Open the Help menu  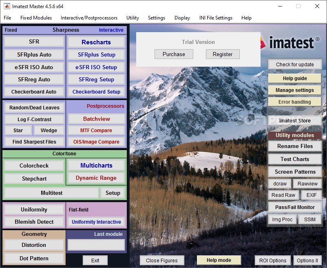coord(246,18)
